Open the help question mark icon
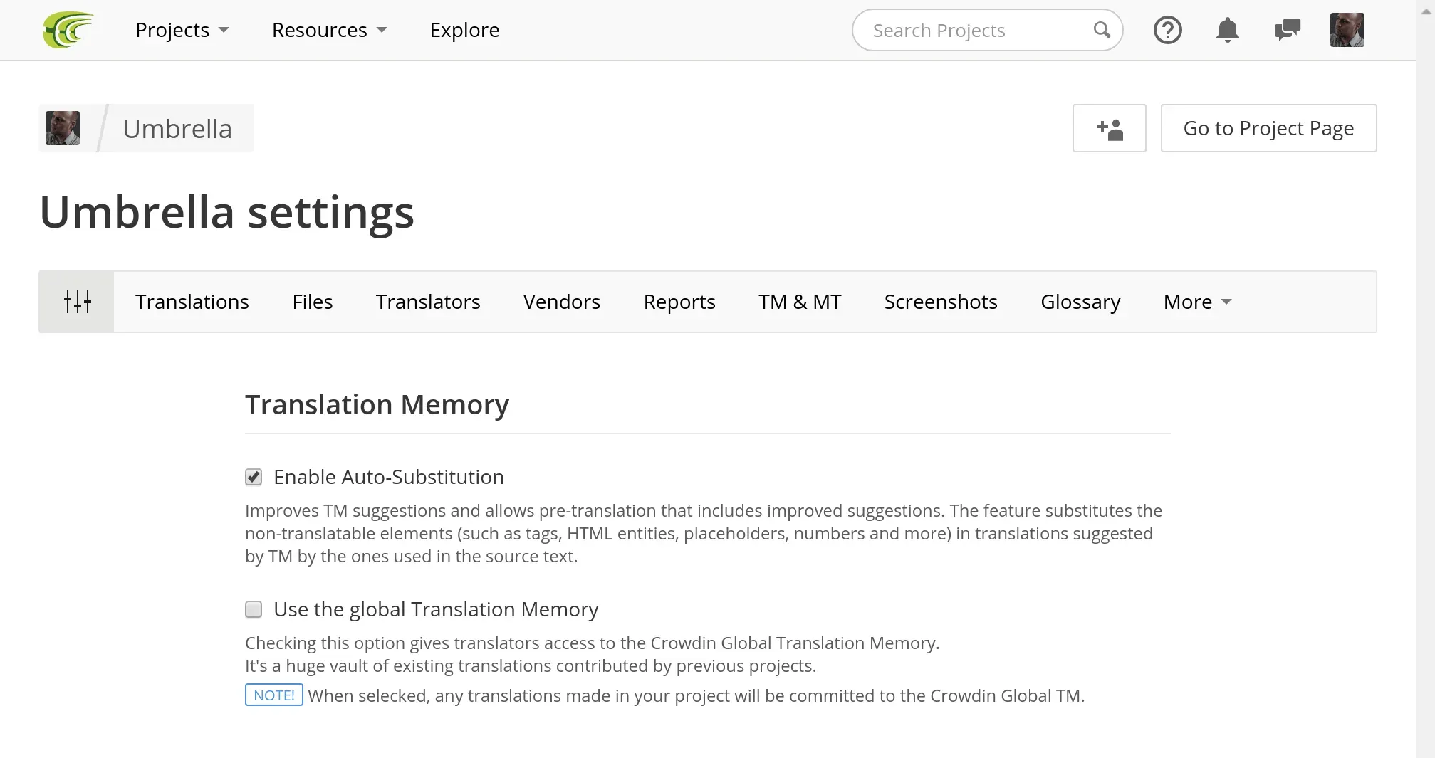 click(x=1167, y=30)
